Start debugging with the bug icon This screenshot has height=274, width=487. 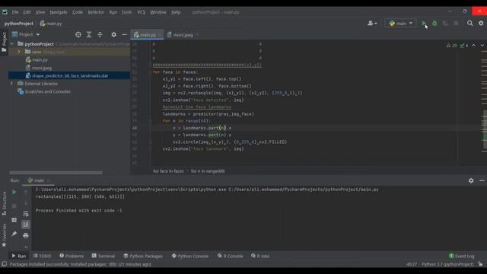click(x=434, y=24)
